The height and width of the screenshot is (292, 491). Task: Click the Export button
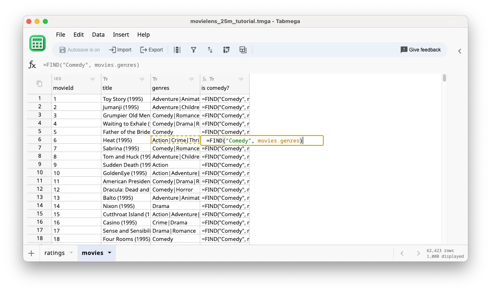coord(152,49)
